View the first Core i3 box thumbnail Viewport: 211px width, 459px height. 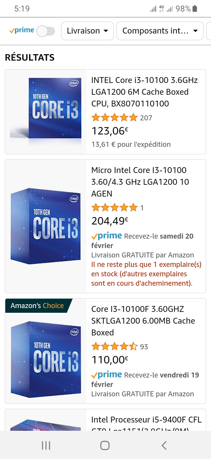46,112
